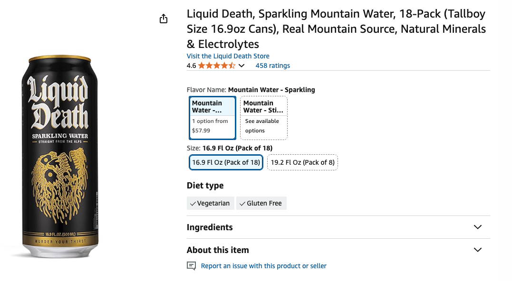Open the 458 ratings link

272,66
